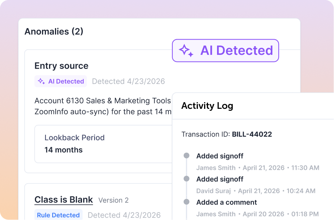Click the Lookback Period label

[75, 138]
